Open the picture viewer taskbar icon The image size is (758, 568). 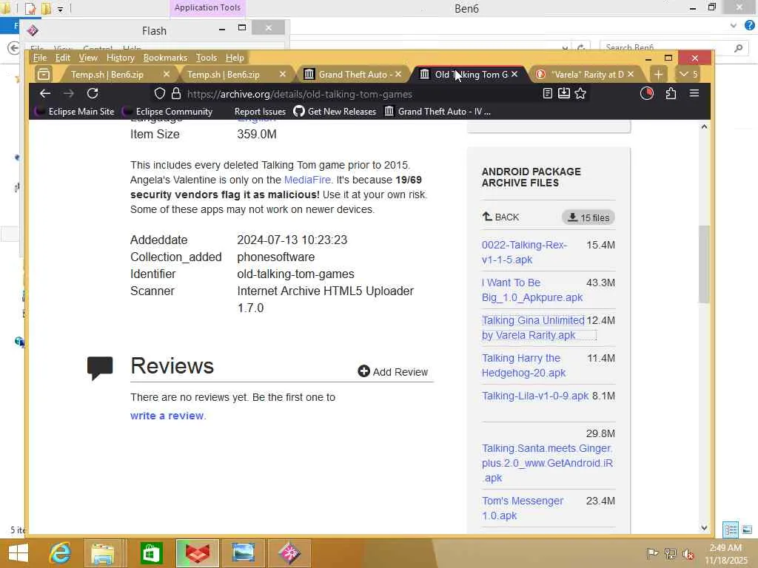[x=243, y=553]
